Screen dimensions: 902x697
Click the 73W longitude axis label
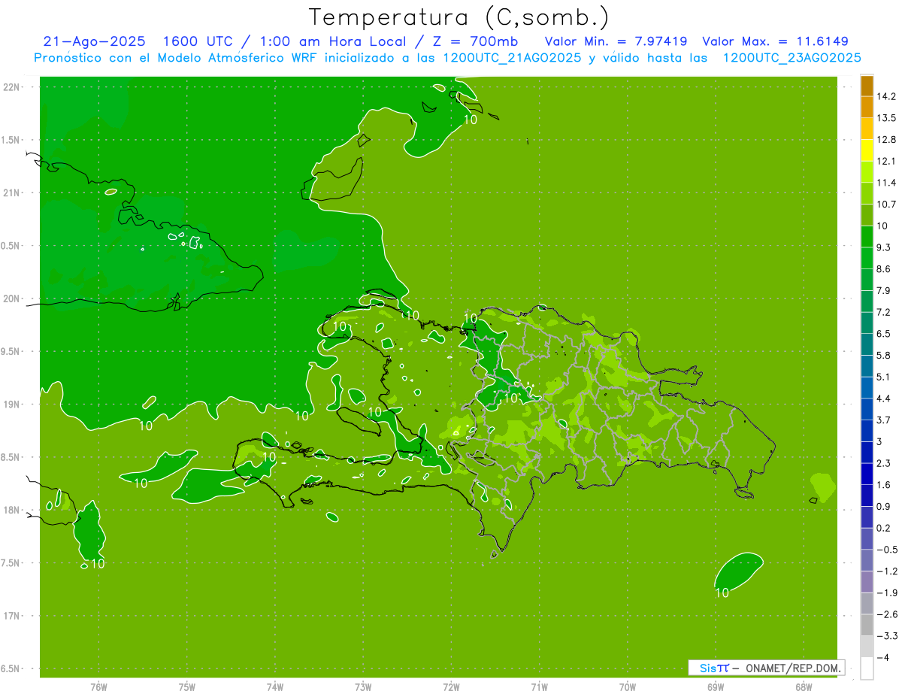[x=363, y=686]
